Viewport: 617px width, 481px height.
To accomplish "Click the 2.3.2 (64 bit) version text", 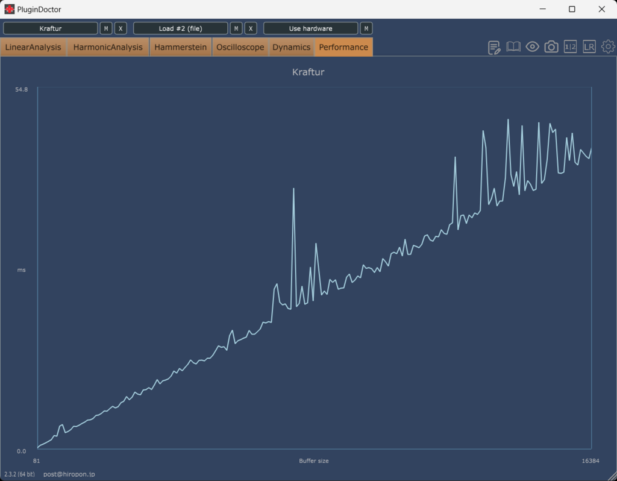I will 19,474.
